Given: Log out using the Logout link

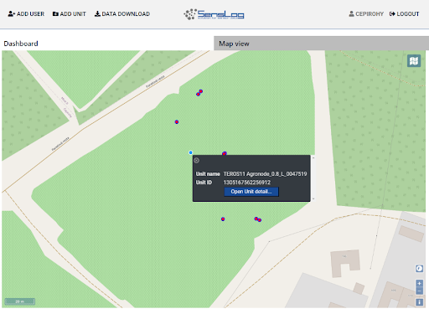Looking at the screenshot, I should pos(404,13).
